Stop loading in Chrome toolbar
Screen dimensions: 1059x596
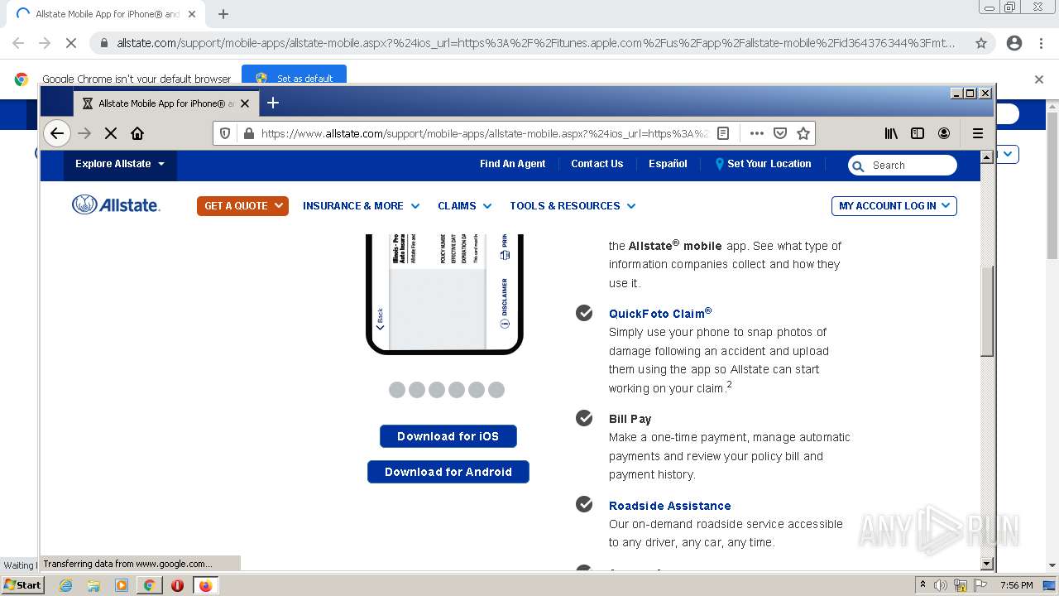70,43
